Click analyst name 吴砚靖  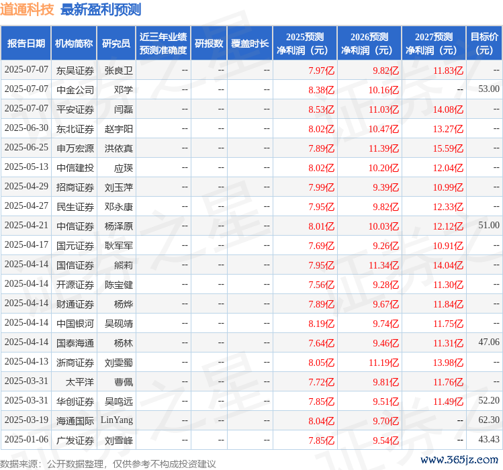coord(119,324)
